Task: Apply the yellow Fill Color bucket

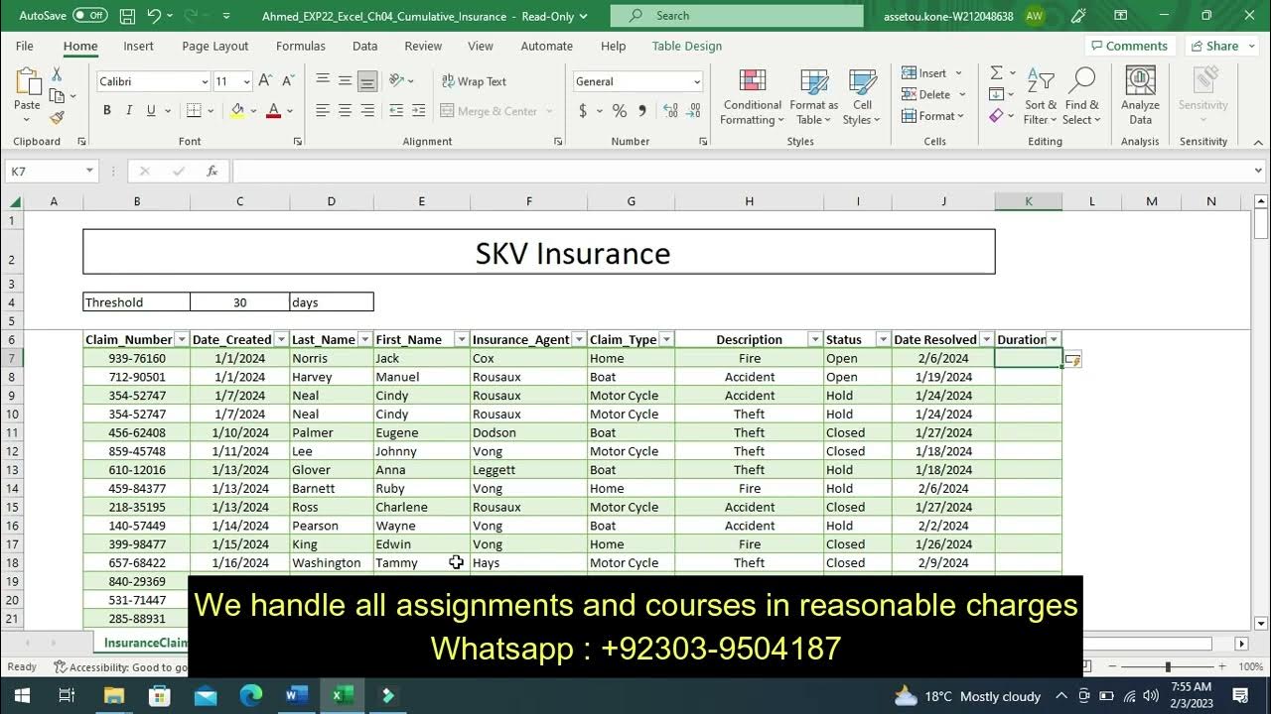Action: click(x=238, y=111)
